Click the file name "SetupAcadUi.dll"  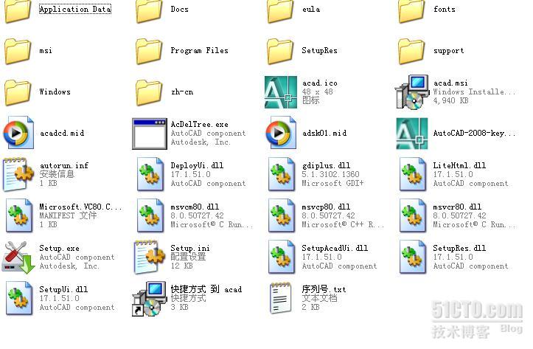[x=335, y=248]
